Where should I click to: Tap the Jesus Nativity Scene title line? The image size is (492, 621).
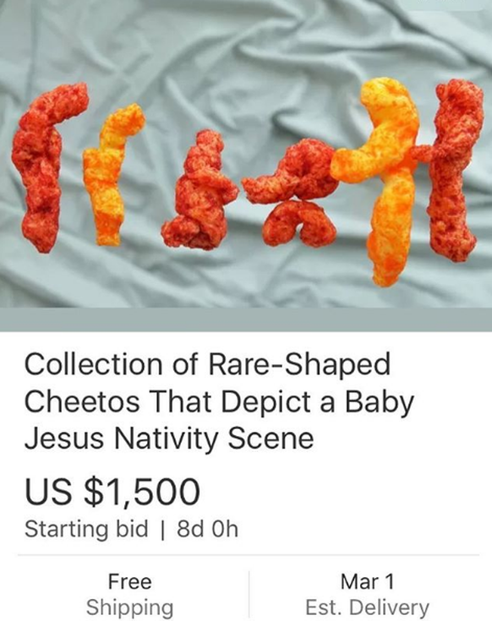169,439
